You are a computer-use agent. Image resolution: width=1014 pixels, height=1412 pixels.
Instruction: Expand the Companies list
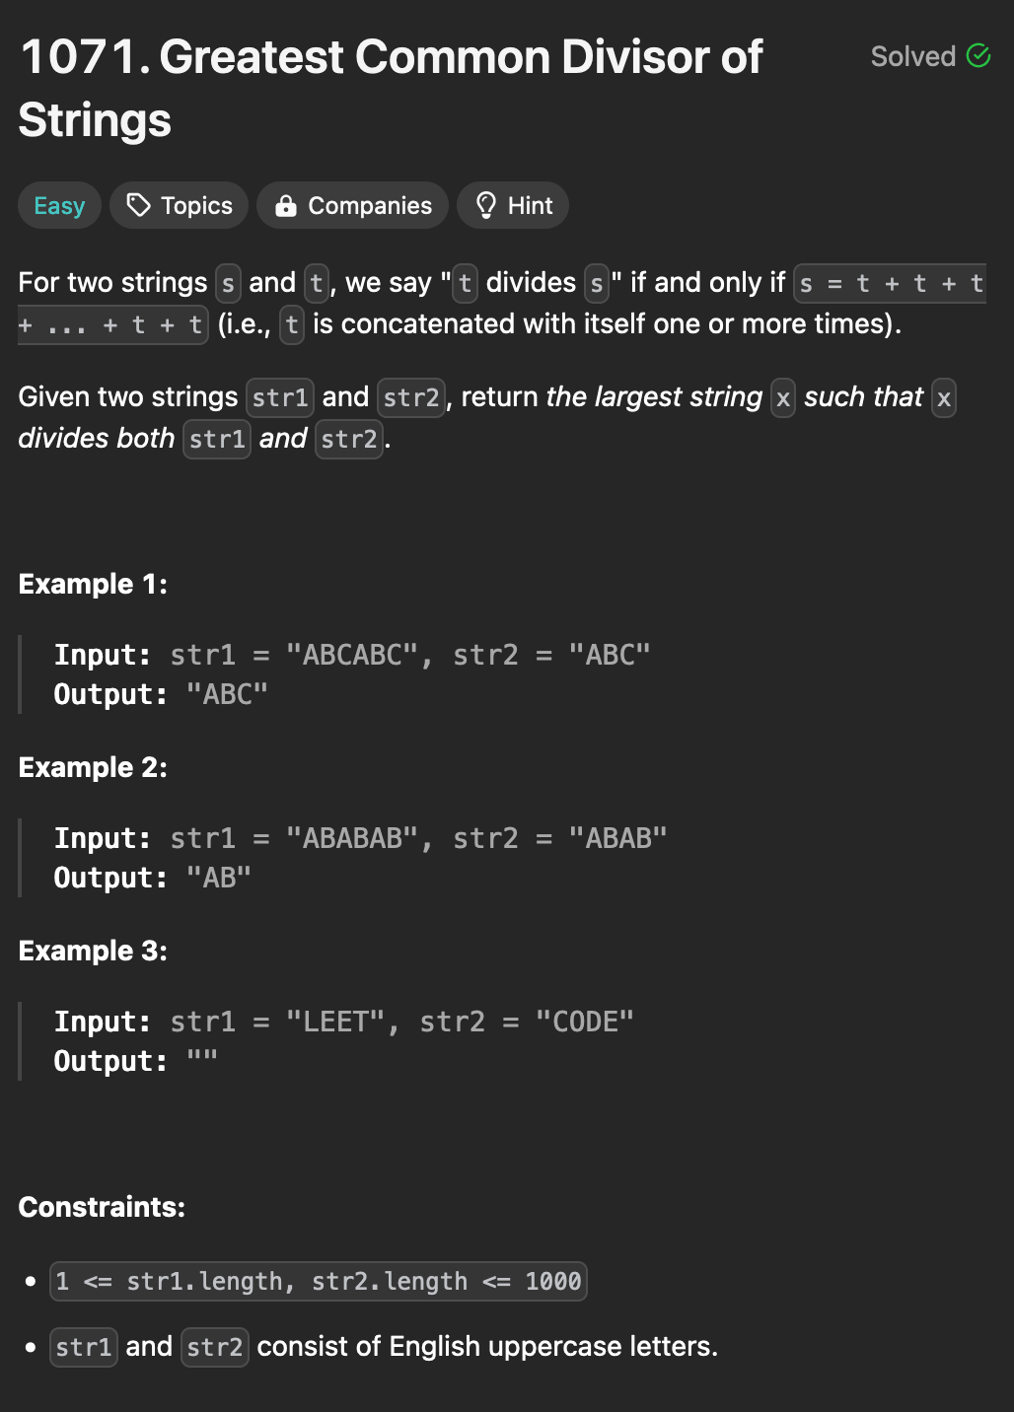[352, 205]
